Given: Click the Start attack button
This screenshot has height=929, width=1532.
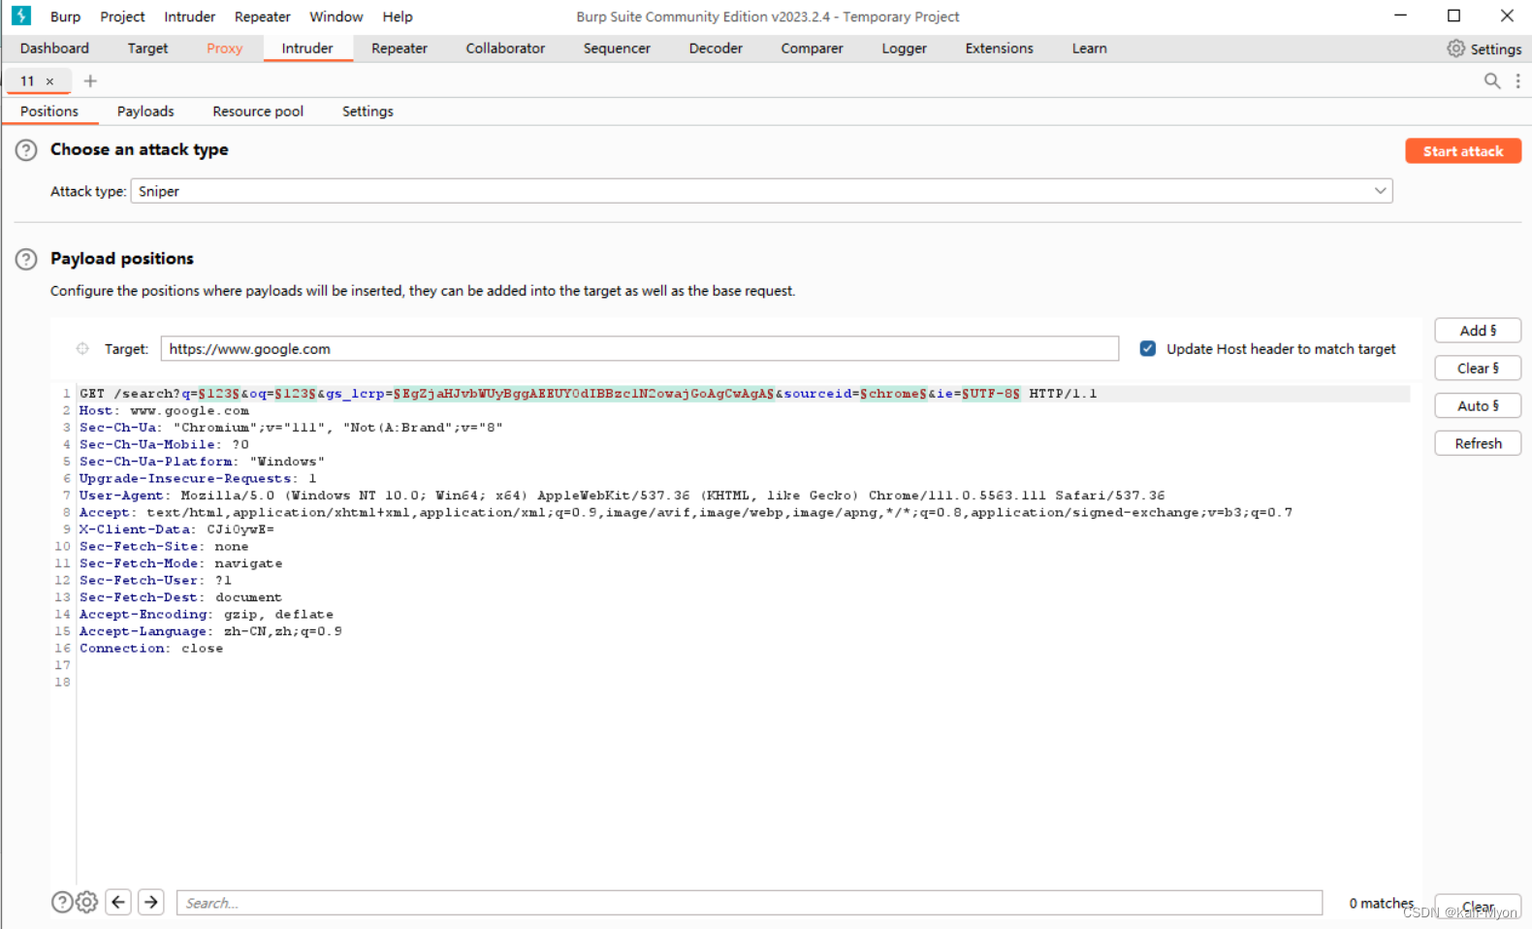Looking at the screenshot, I should pos(1463,151).
